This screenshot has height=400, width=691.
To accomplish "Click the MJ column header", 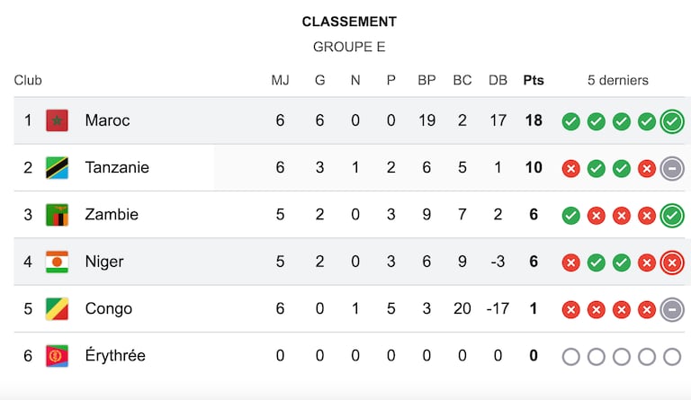I will pyautogui.click(x=281, y=80).
